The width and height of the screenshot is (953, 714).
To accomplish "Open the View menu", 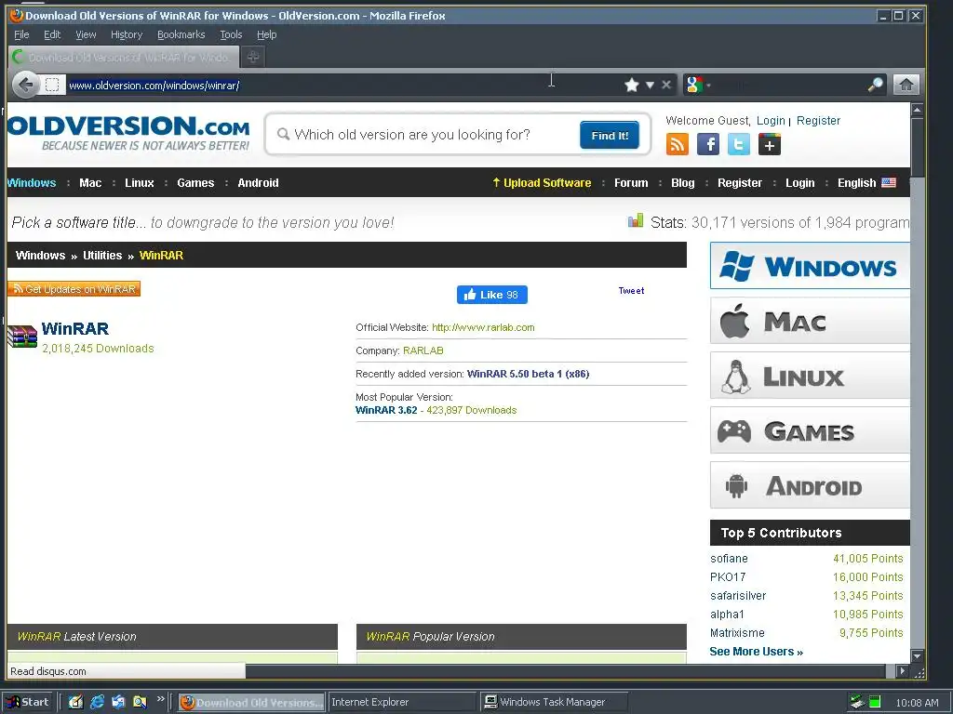I will pos(86,34).
